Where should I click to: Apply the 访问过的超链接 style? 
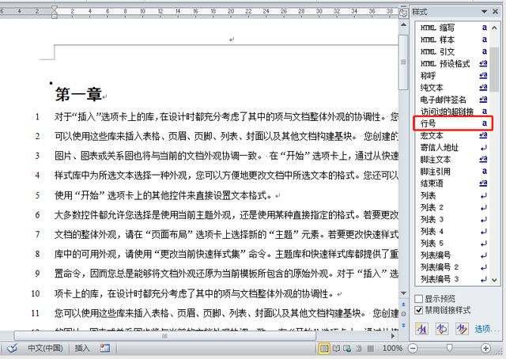pos(452,111)
